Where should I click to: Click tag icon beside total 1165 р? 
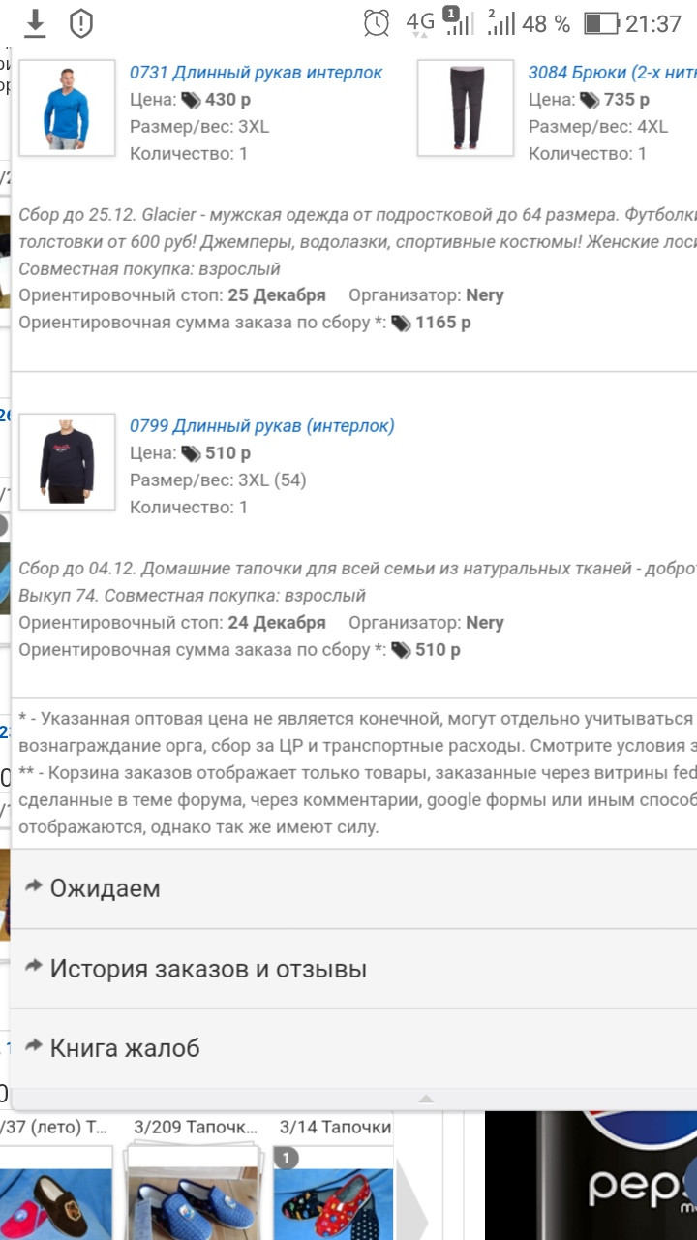tap(401, 324)
